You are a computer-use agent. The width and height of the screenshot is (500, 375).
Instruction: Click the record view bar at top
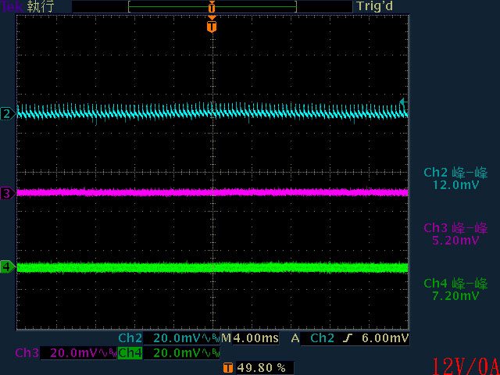(212, 6)
